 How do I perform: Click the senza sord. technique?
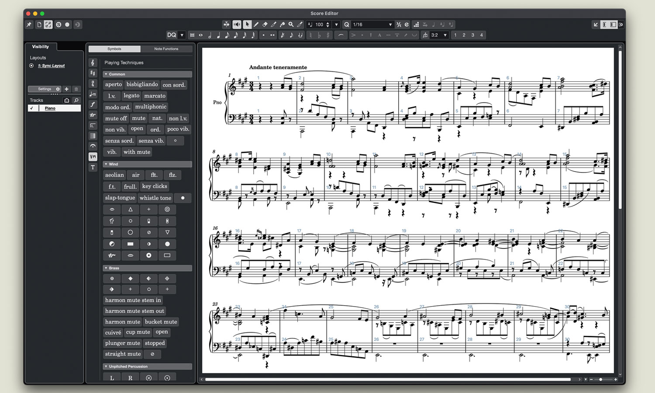pyautogui.click(x=119, y=141)
